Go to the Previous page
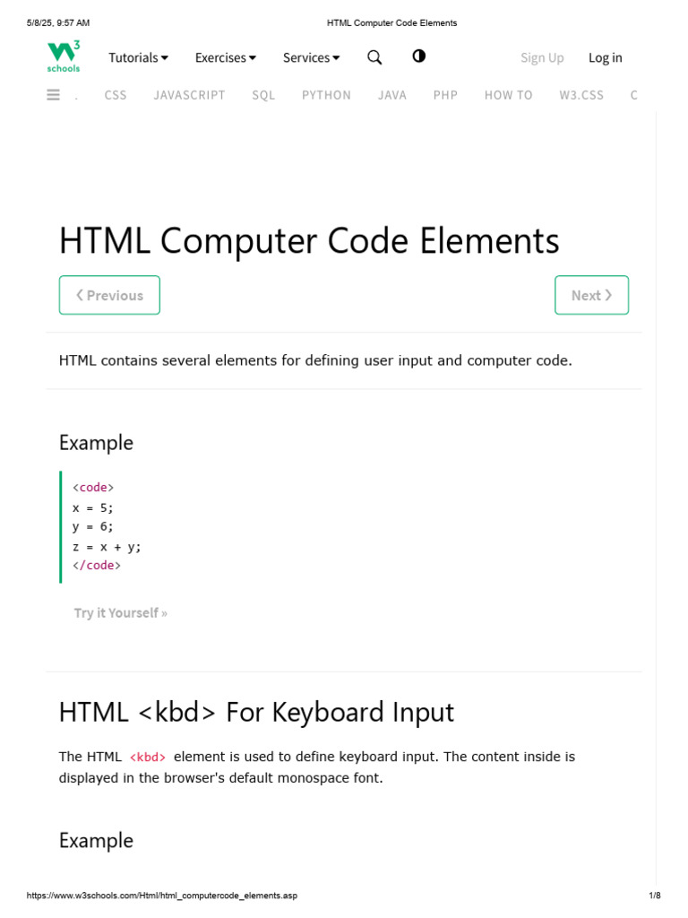Screen dimensions: 688x918 pyautogui.click(x=109, y=295)
